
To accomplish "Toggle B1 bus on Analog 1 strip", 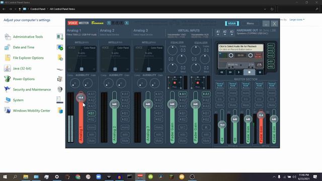I will [x=92, y=113].
